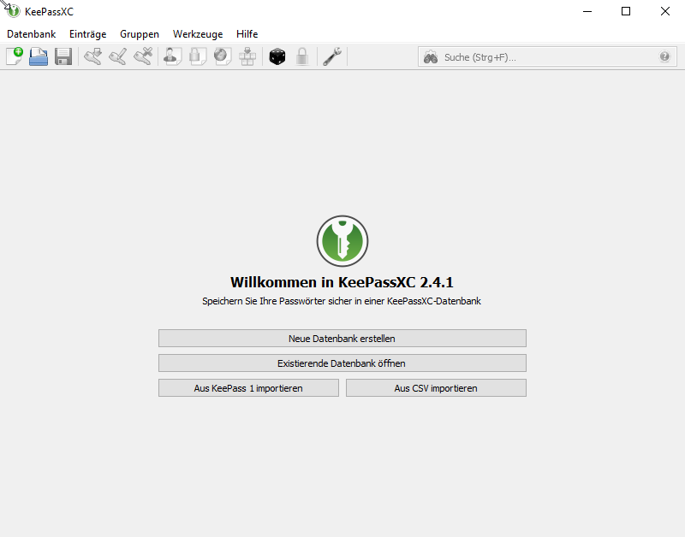This screenshot has height=537, width=685.
Task: Maximize the KeePassXC window
Action: tap(626, 11)
